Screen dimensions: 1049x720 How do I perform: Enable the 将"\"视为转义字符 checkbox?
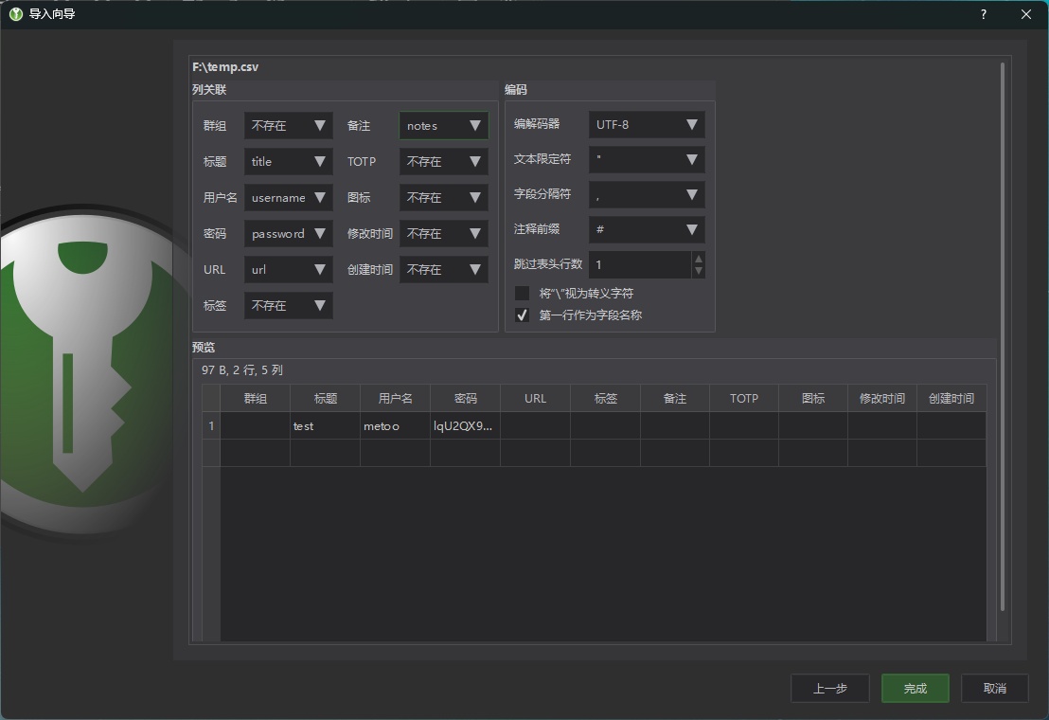tap(522, 293)
